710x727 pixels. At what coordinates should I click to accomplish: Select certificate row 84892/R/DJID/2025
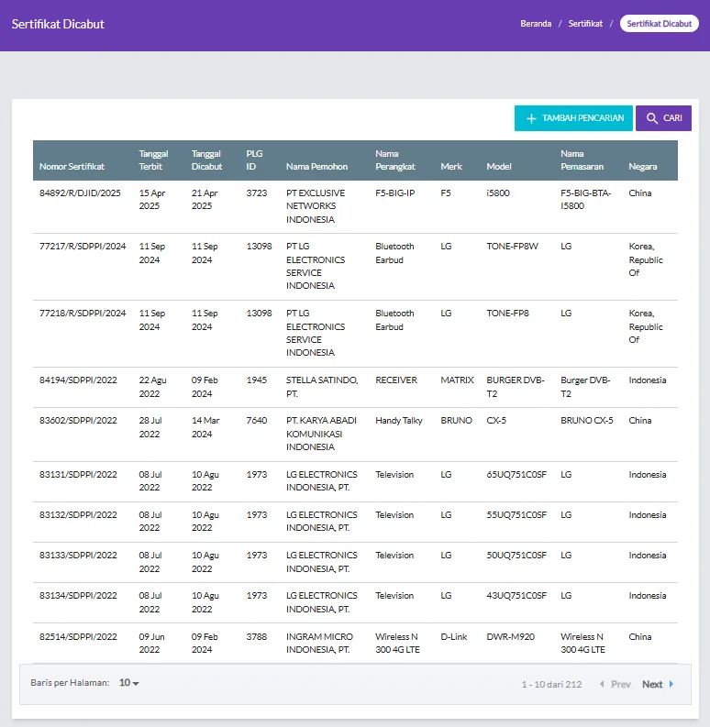click(80, 193)
